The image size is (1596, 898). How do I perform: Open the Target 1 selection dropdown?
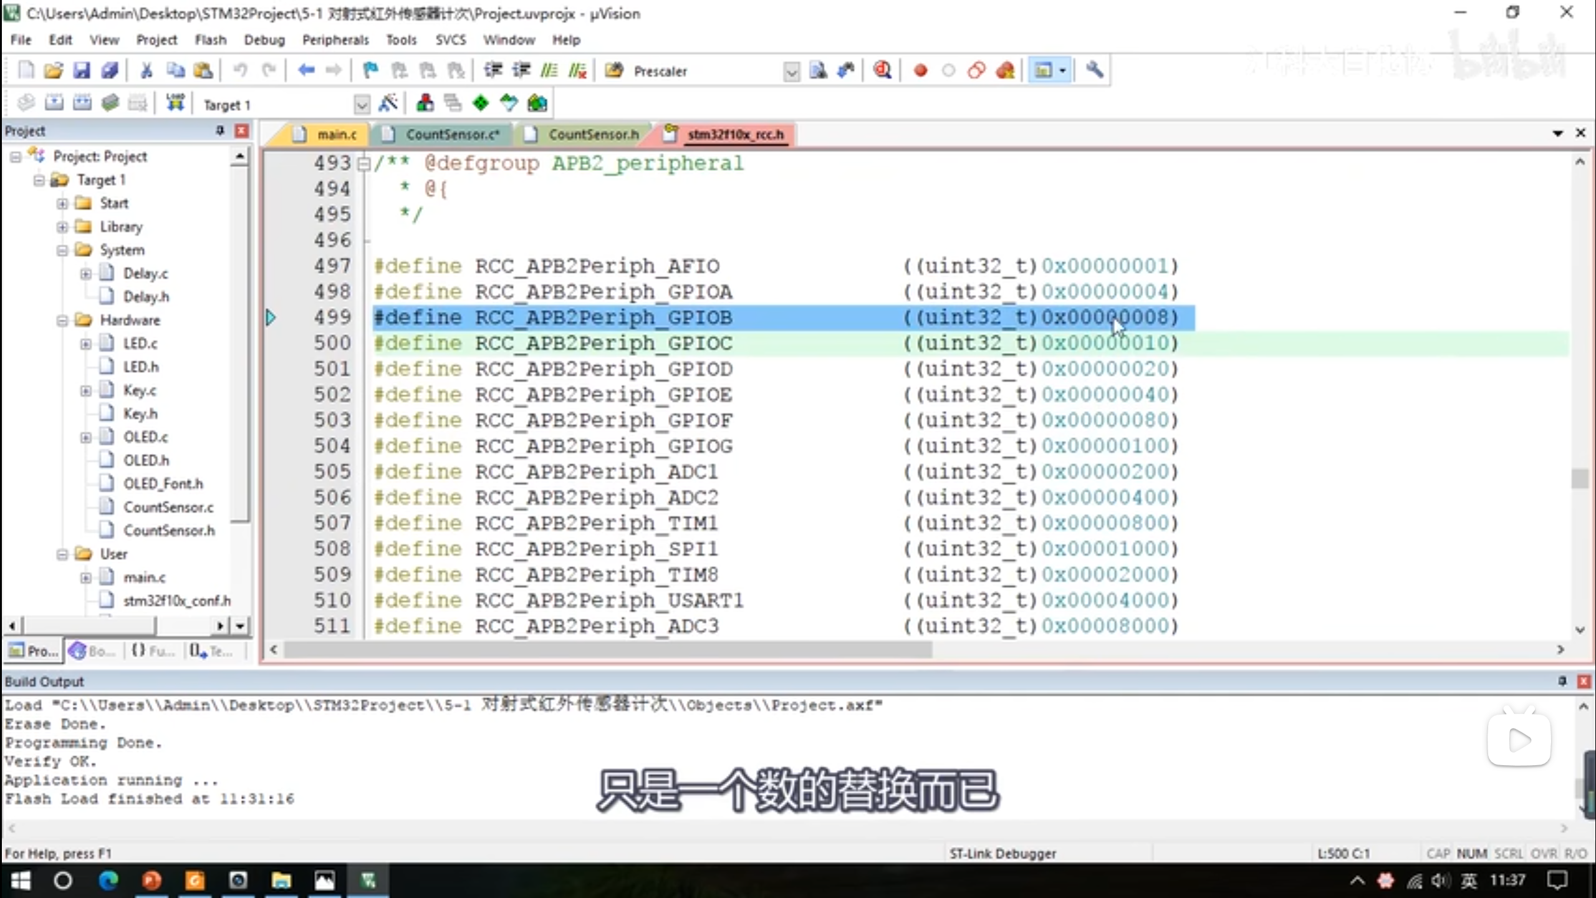(x=362, y=105)
